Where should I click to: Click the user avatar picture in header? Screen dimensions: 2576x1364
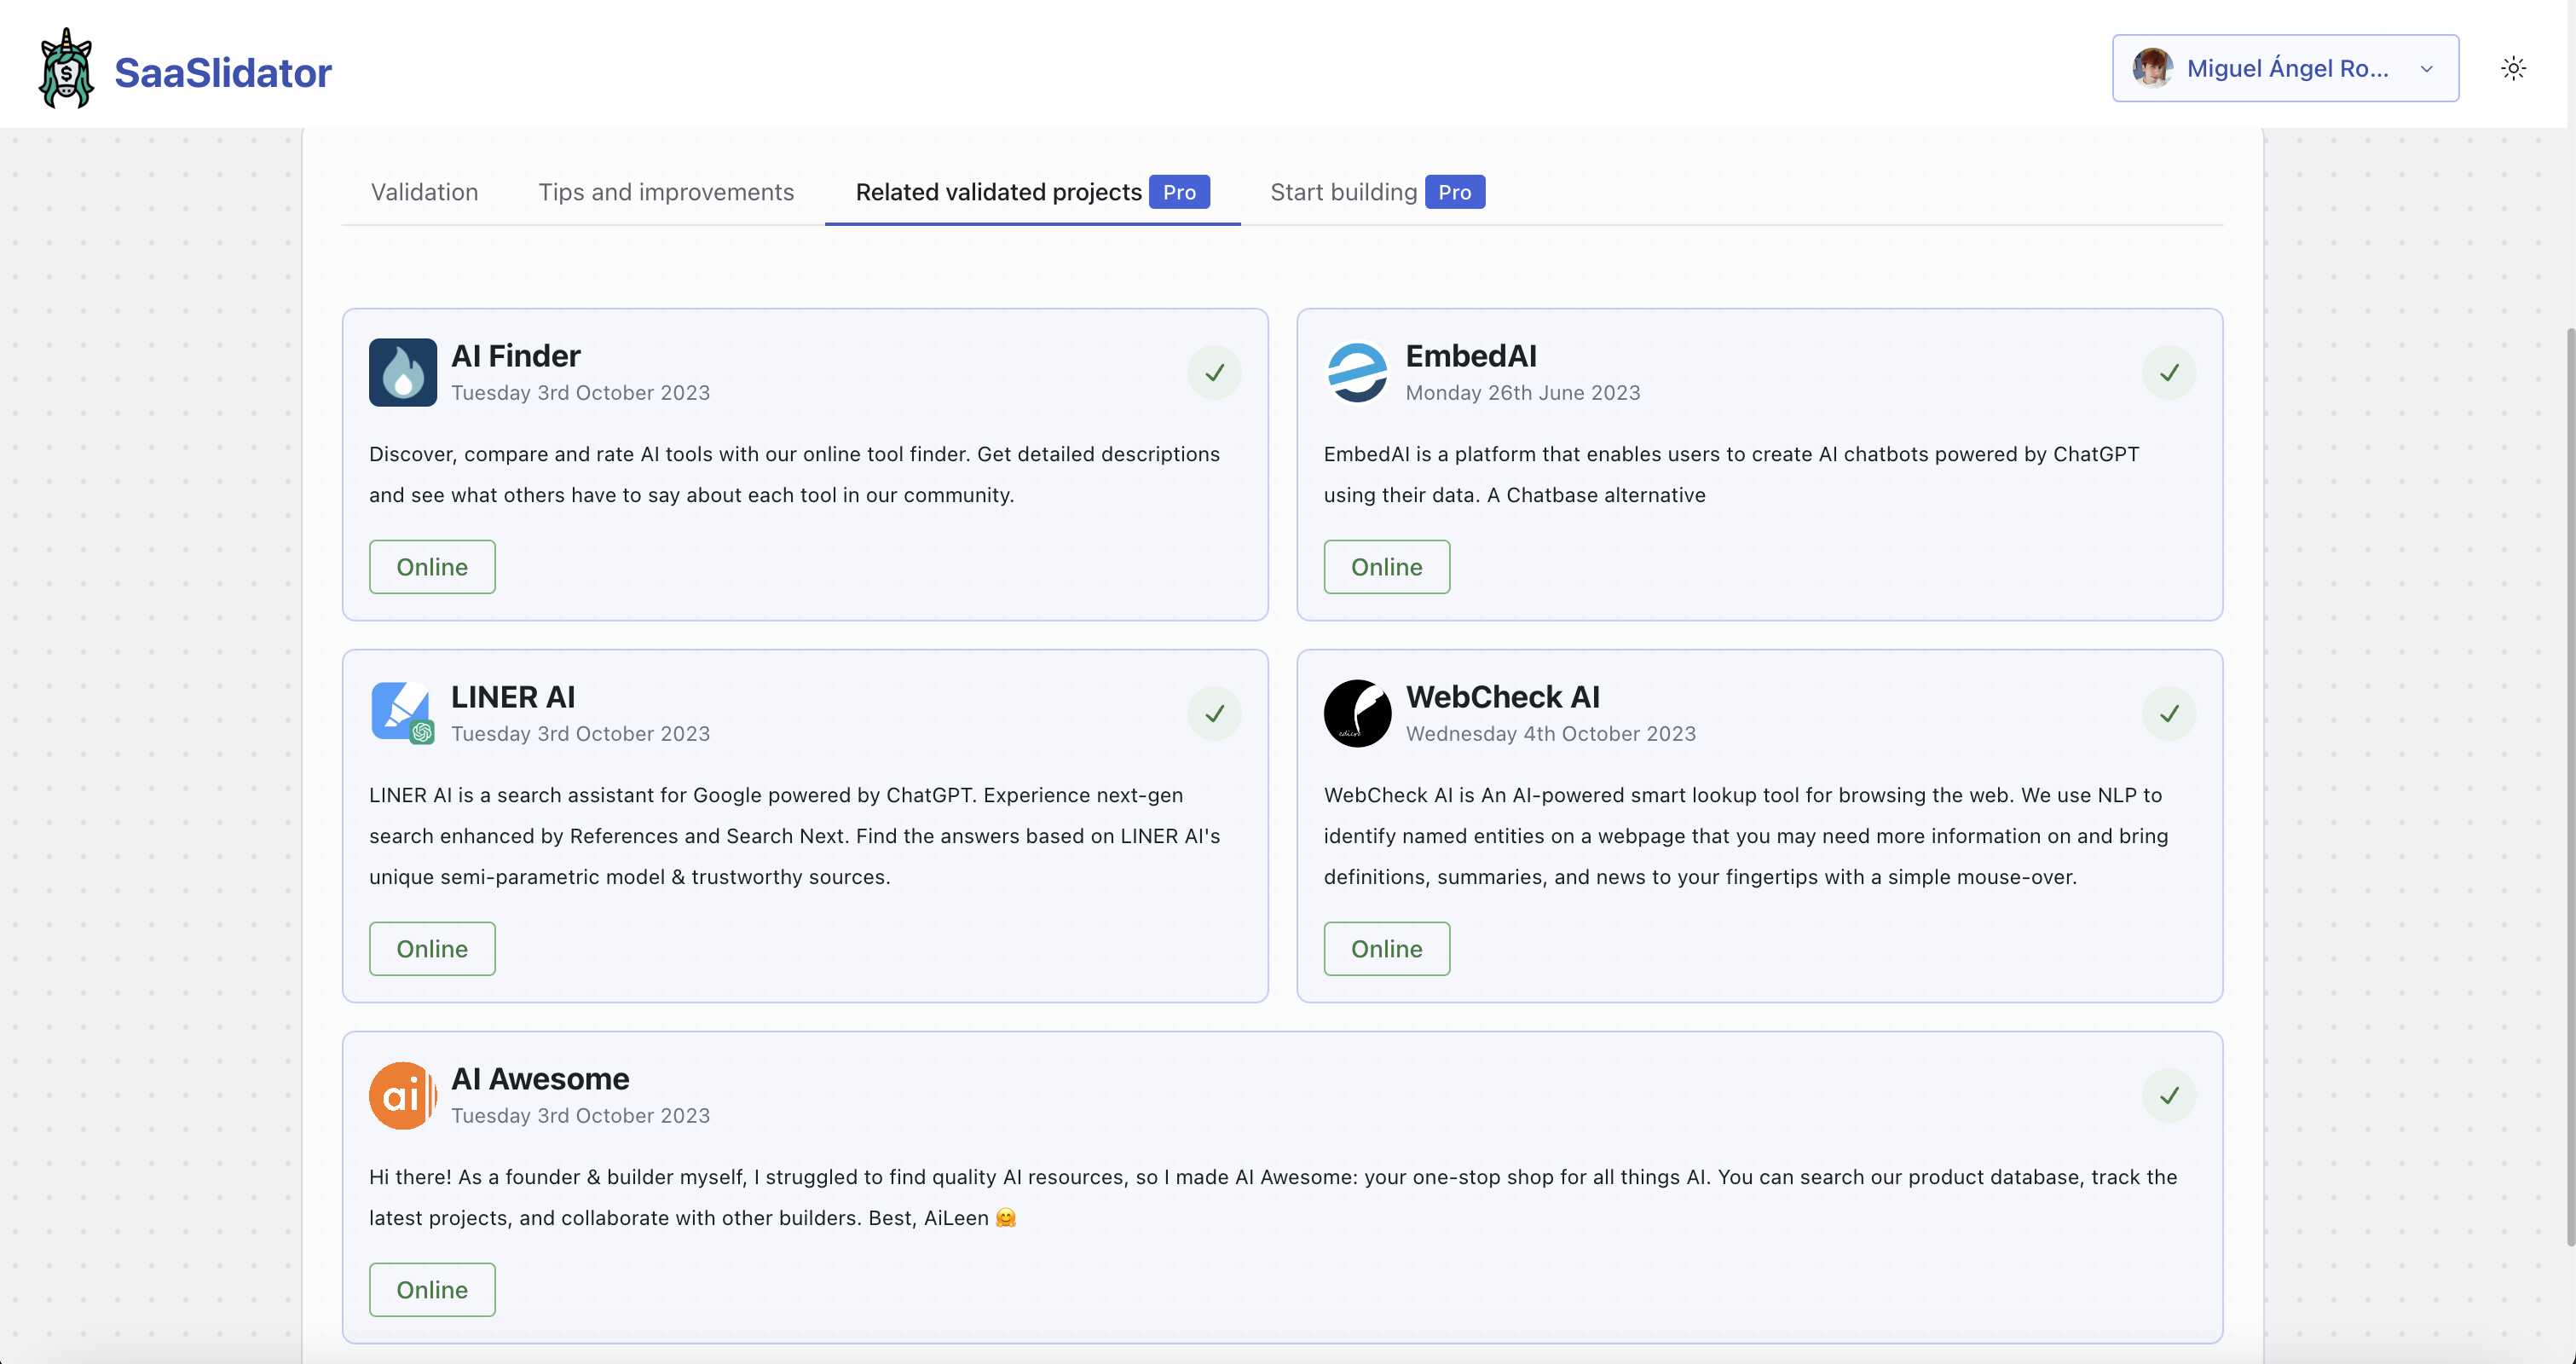click(2153, 68)
